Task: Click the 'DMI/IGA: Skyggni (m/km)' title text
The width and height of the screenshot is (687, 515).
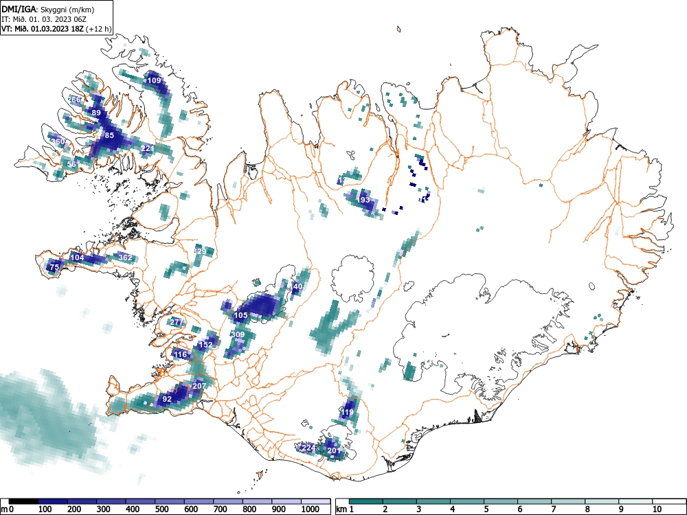Action: [48, 9]
